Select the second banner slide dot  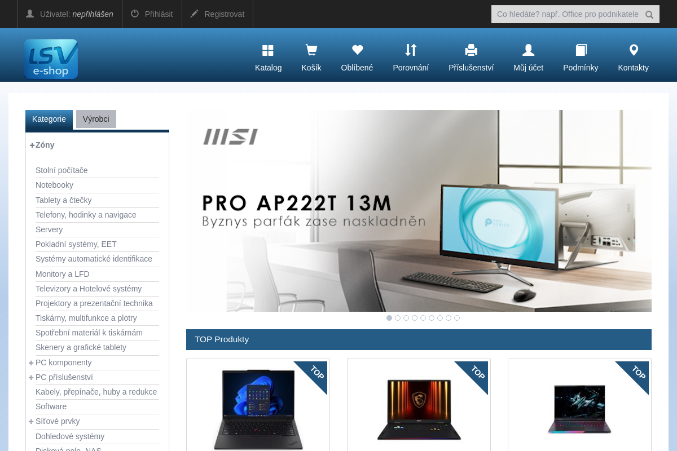click(x=398, y=318)
